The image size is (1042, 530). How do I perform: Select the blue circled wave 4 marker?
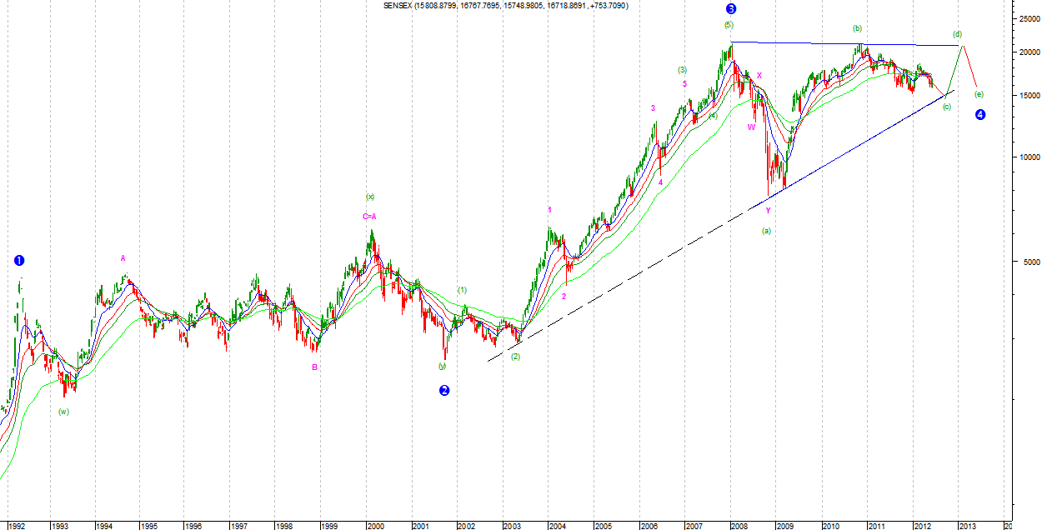point(980,114)
